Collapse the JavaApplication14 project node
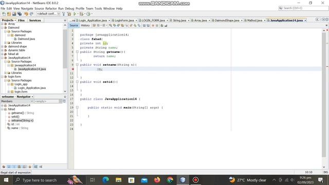 [2, 58]
